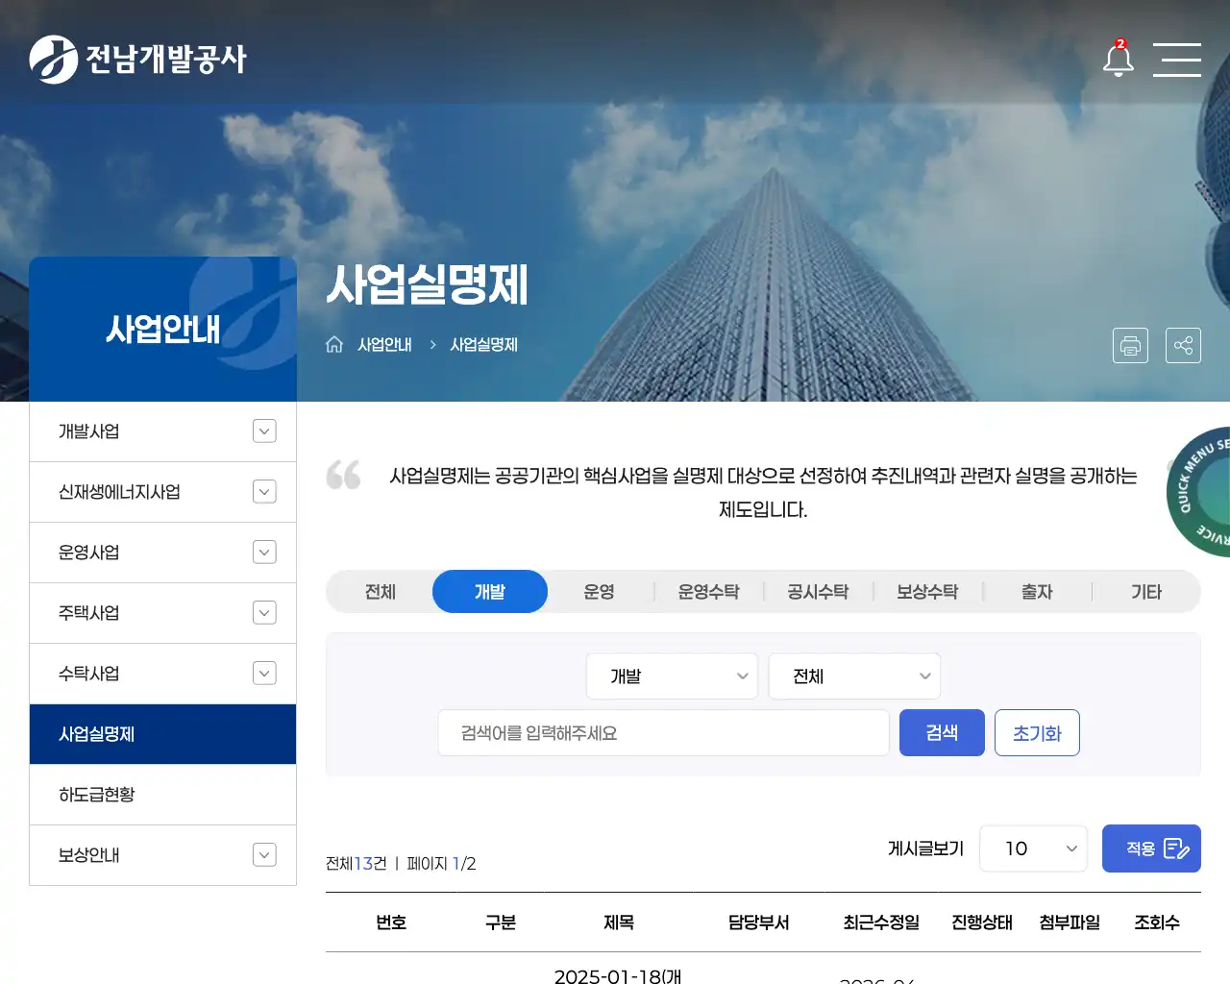This screenshot has width=1230, height=984.
Task: Open 하도급현황 in the sidebar
Action: point(162,795)
